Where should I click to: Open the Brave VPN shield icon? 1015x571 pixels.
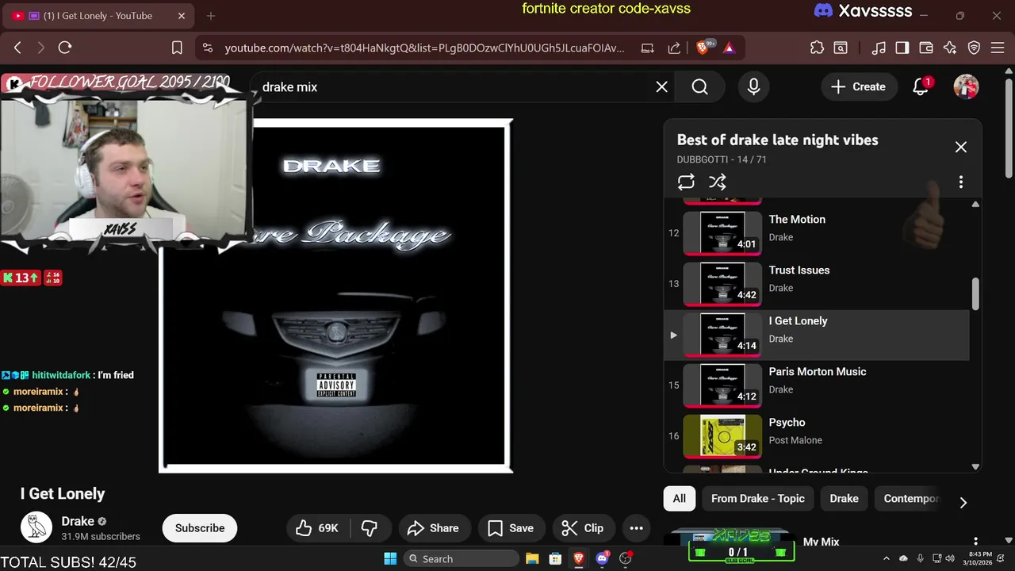click(974, 48)
